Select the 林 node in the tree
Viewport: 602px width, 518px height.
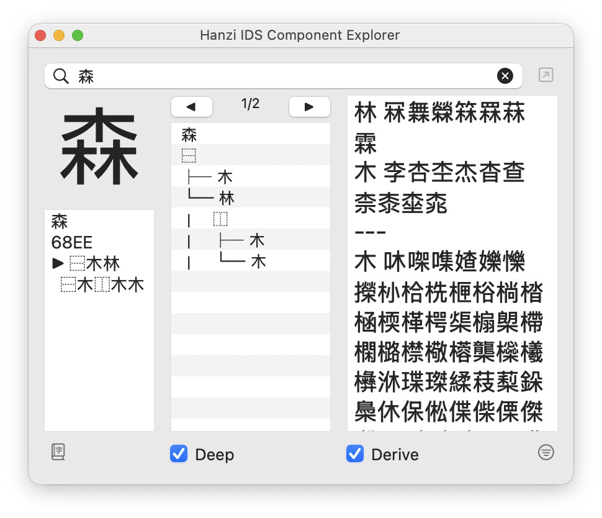227,199
